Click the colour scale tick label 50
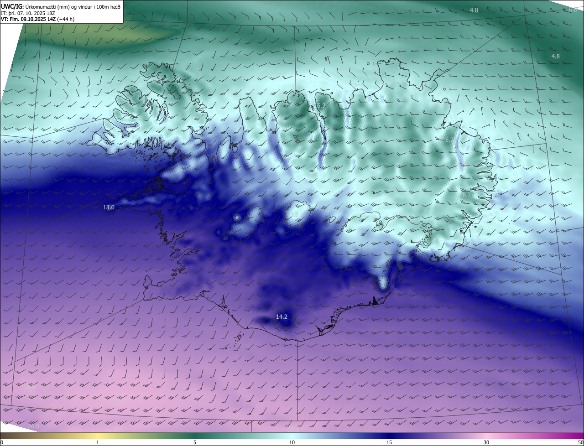Screen dimensions: 584x446 (x=580, y=442)
